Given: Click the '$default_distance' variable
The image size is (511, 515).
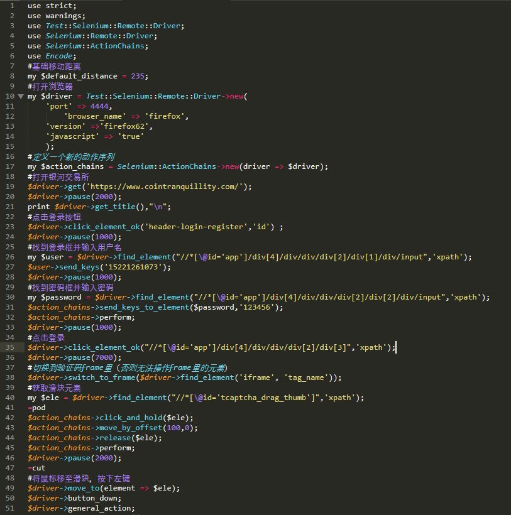Looking at the screenshot, I should [x=79, y=76].
